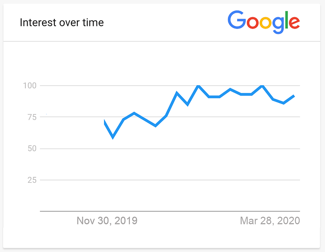The height and width of the screenshot is (252, 325).
Task: Click the final red e in Google logo
Action: (x=294, y=23)
